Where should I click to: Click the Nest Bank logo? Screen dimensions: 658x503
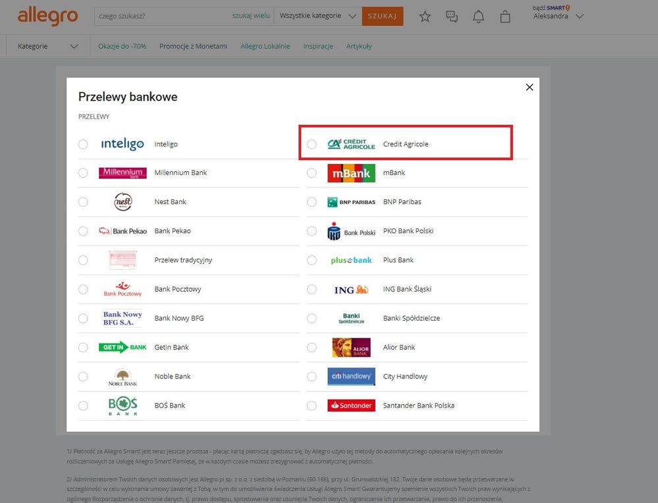coord(123,201)
